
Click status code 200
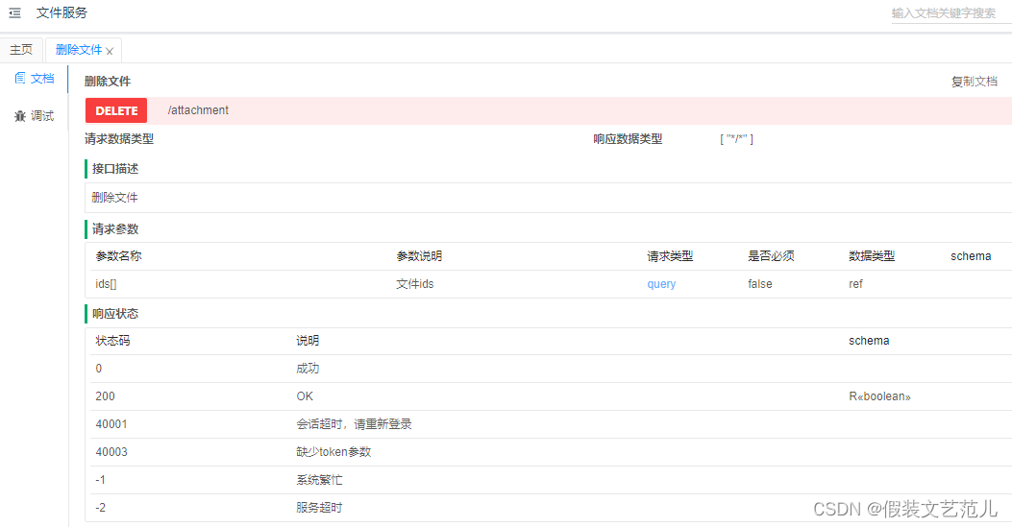click(x=105, y=396)
